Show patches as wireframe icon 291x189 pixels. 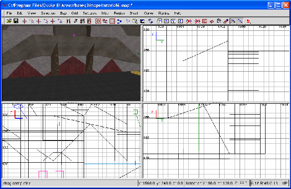pos(211,21)
